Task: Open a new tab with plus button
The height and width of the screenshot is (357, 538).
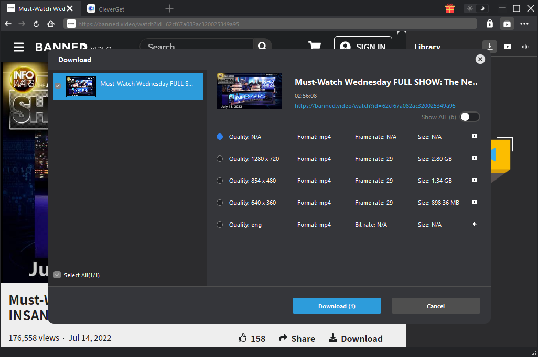Action: coord(169,8)
